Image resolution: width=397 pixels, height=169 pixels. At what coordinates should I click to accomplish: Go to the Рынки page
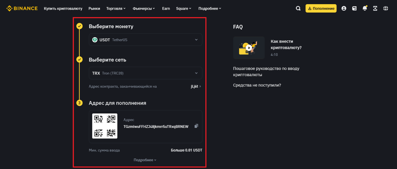94,9
